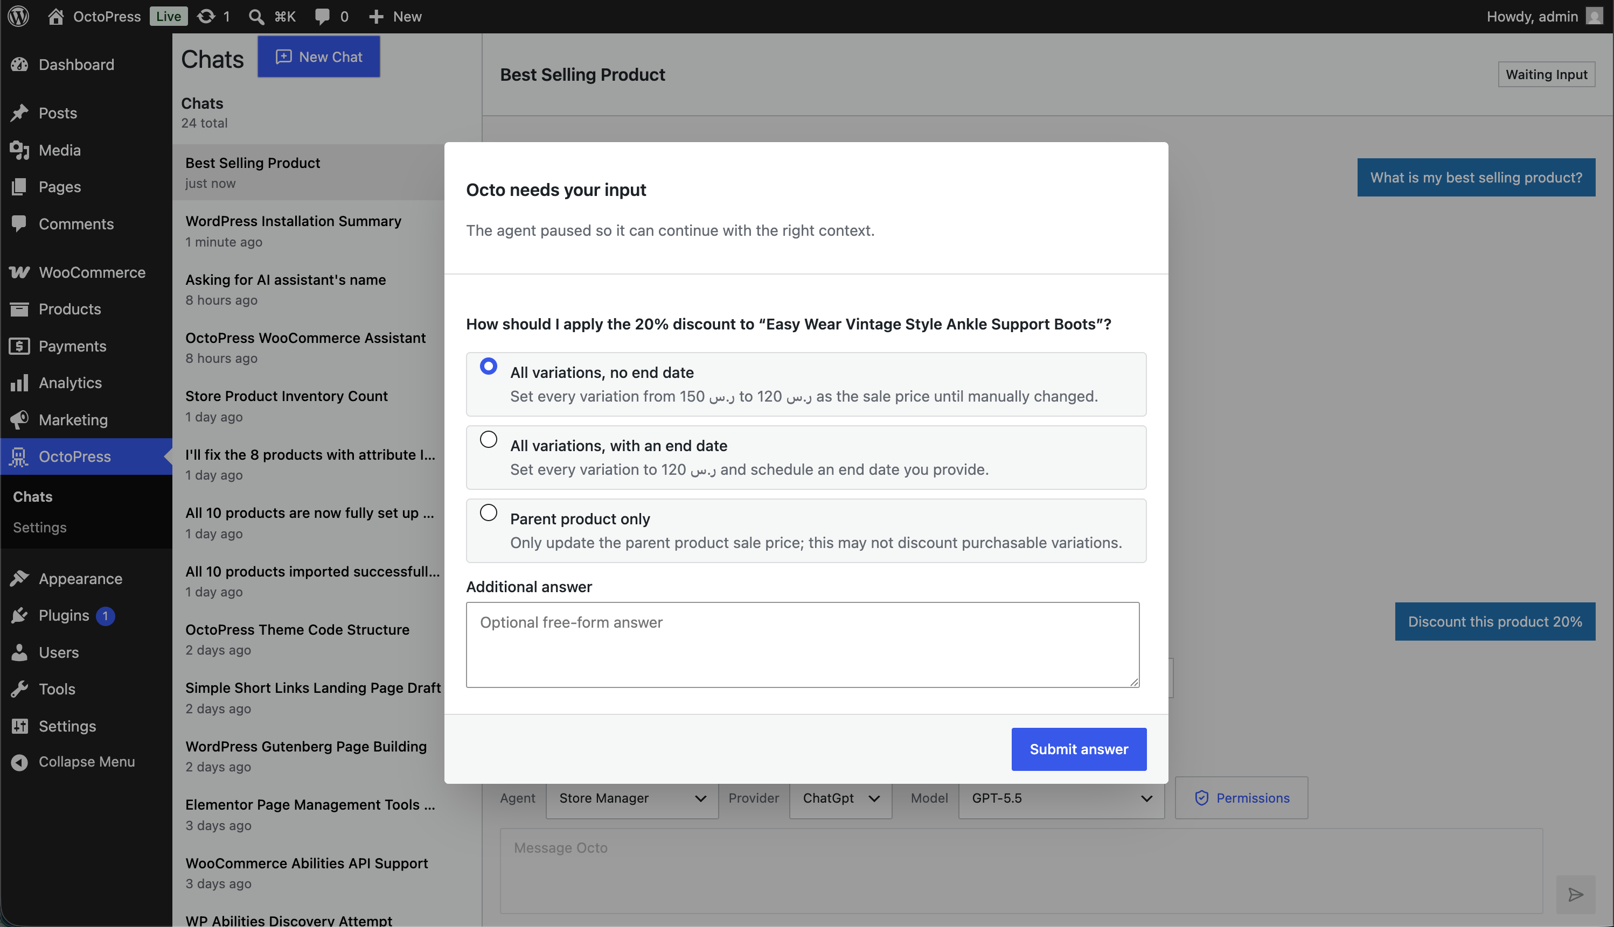Click the Products archive icon
Viewport: 1614px width, 927px height.
19,309
